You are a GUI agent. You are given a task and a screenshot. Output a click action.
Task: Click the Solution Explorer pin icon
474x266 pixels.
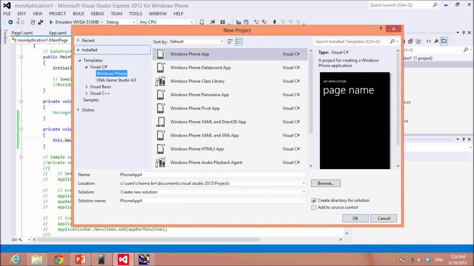(463, 33)
